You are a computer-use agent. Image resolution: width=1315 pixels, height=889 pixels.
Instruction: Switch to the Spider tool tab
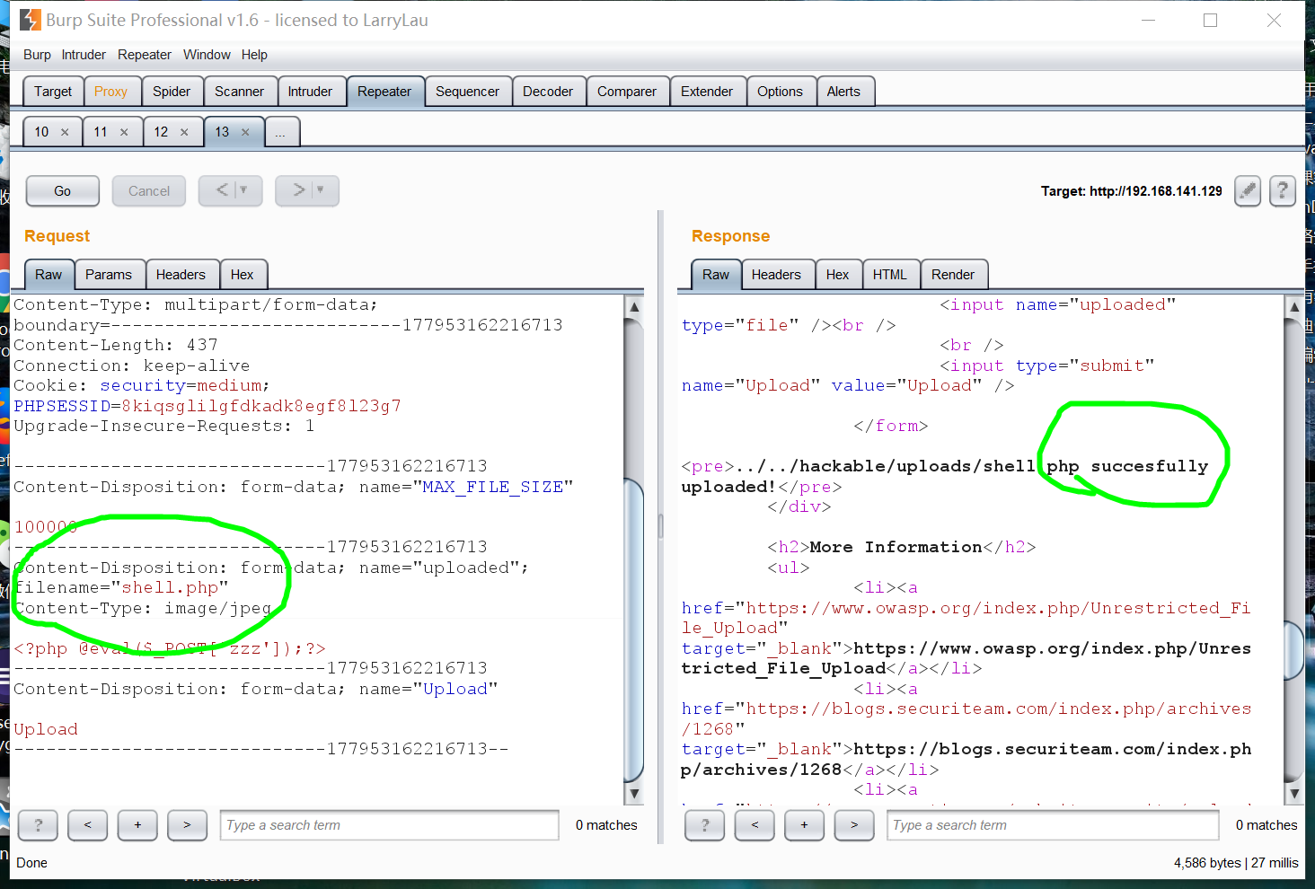pos(172,92)
